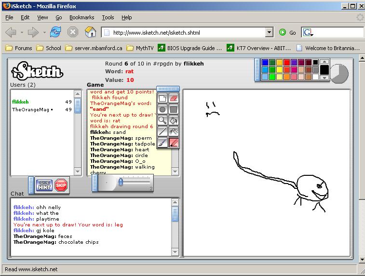
Task: Expand the URL address bar dropdown
Action: coord(269,33)
